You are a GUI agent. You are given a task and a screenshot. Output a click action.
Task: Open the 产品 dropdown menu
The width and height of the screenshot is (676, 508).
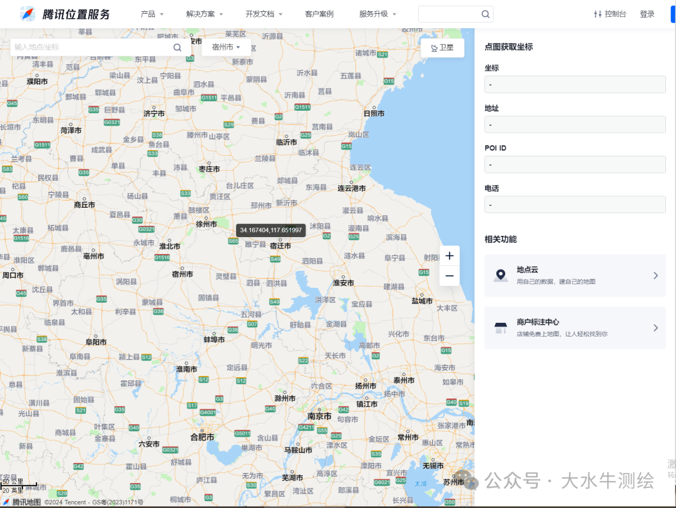click(152, 14)
